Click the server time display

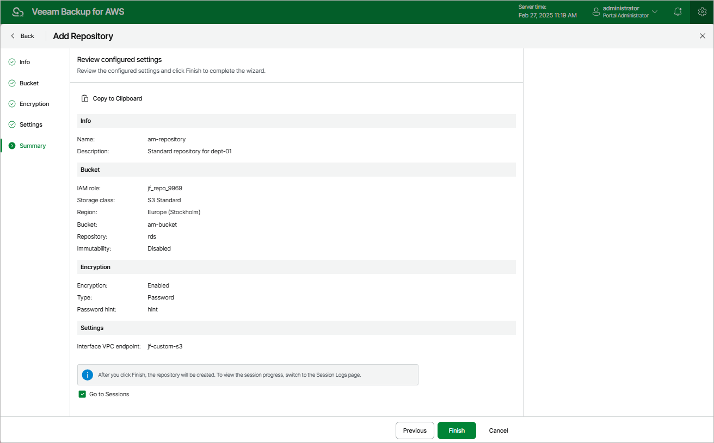(x=547, y=11)
